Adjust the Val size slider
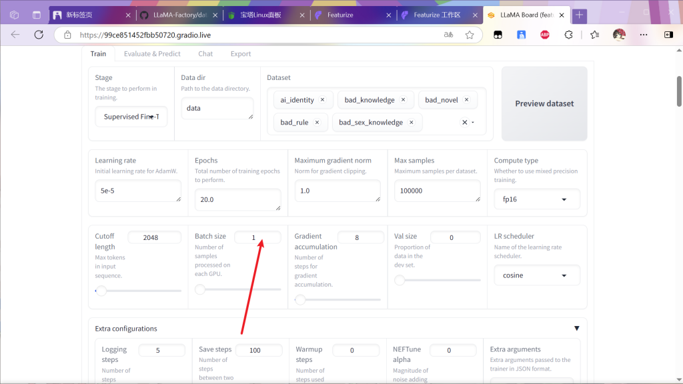 (400, 280)
